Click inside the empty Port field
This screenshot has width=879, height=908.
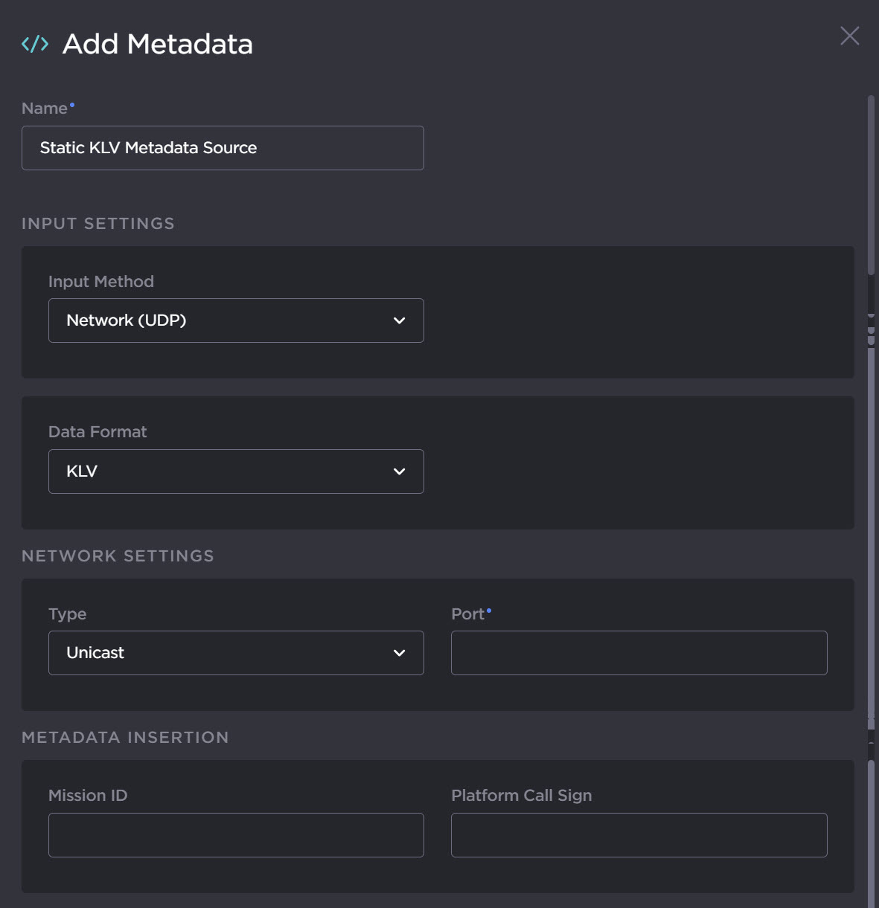(x=638, y=652)
